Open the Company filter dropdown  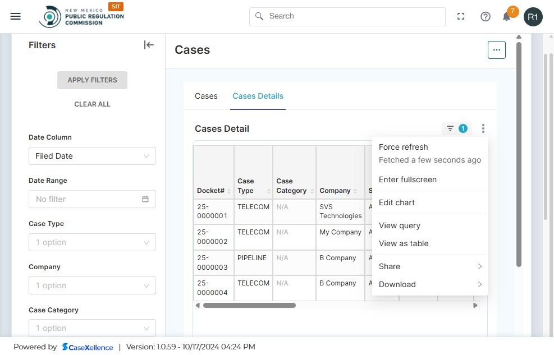click(x=92, y=285)
